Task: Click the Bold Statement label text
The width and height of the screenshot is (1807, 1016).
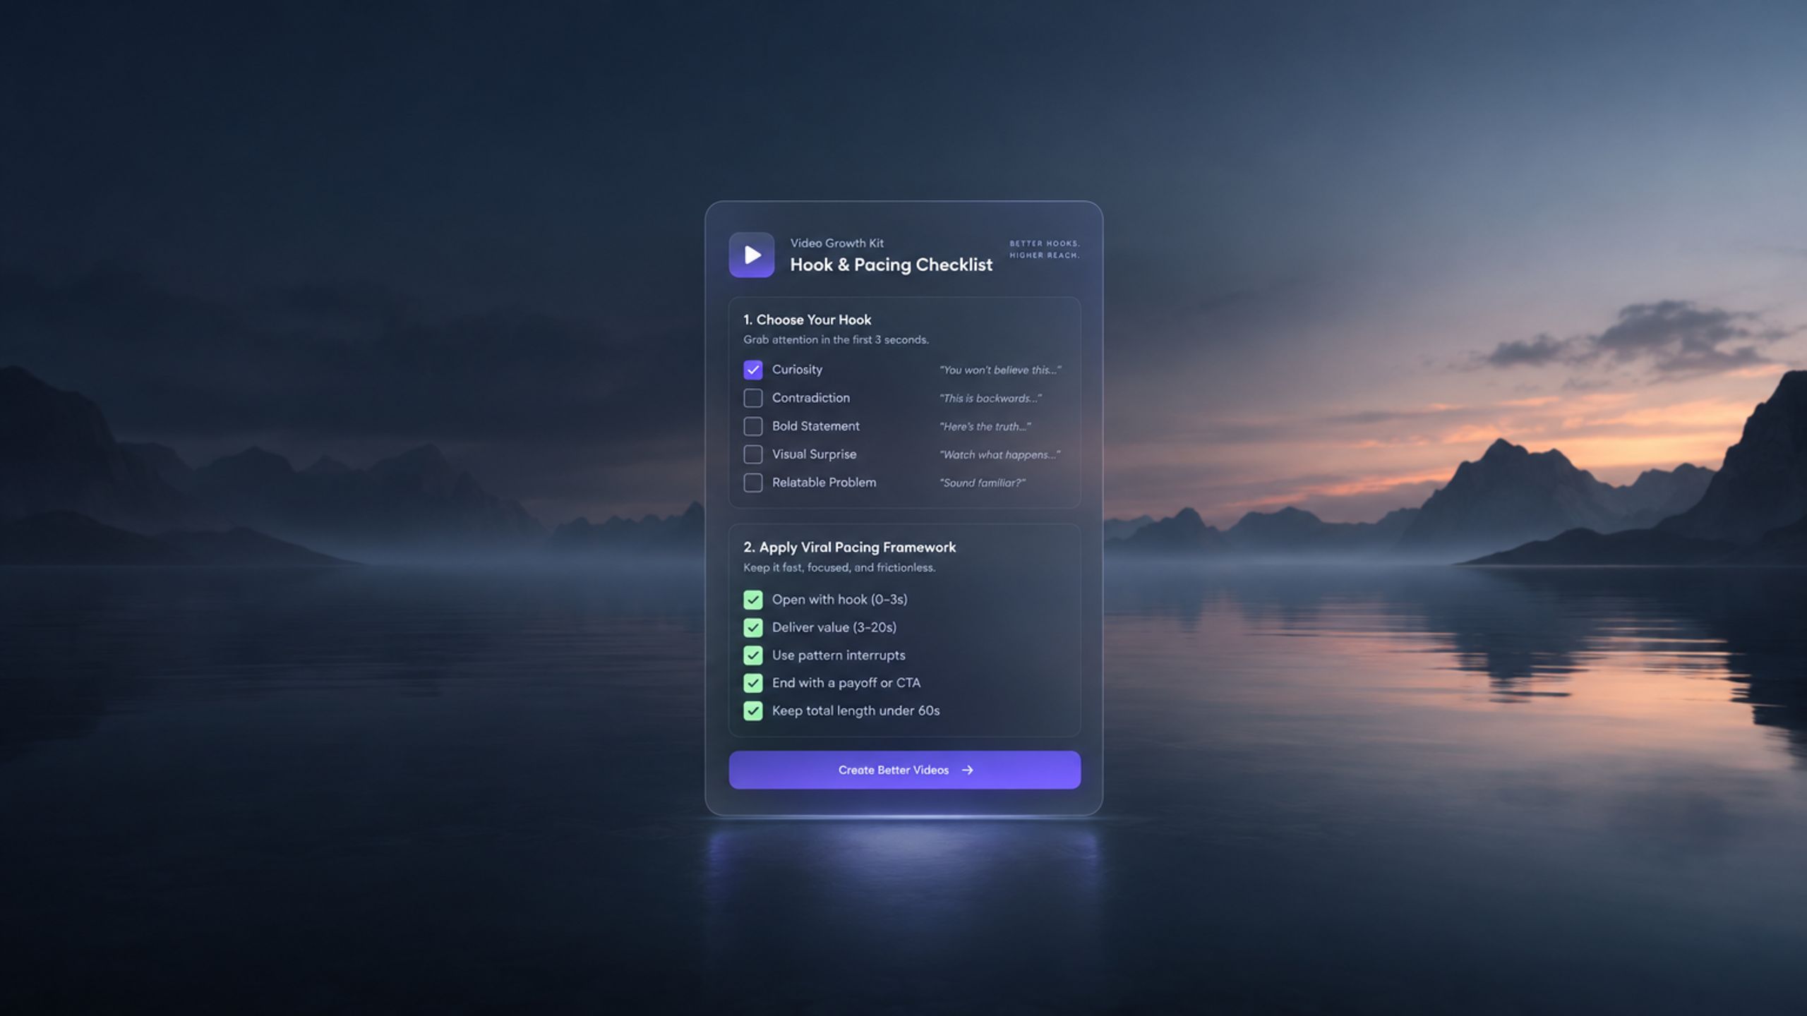Action: (x=815, y=426)
